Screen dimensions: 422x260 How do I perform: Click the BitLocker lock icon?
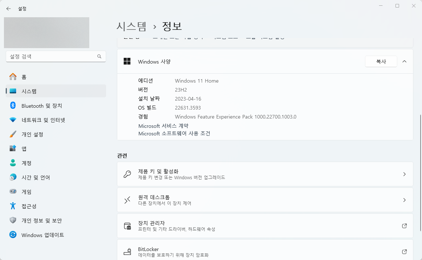pos(127,252)
